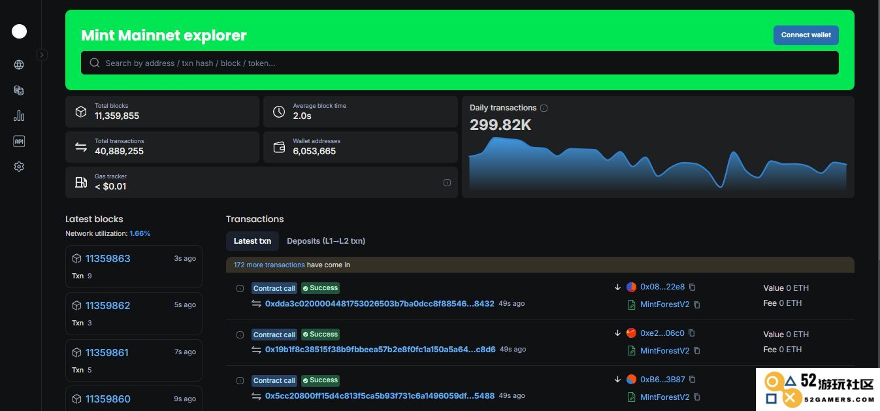Click contract file icon beside first MintForestV2
This screenshot has height=411, width=880.
click(x=631, y=304)
